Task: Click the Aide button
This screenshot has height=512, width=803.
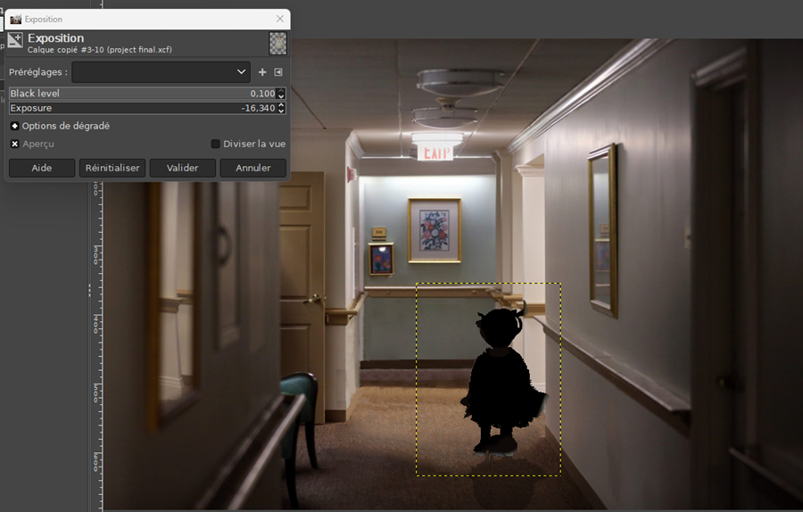Action: 41,168
